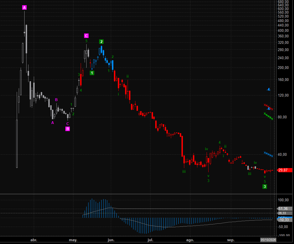
Task: Click the 120,00 price axis value
Action: (283, 95)
